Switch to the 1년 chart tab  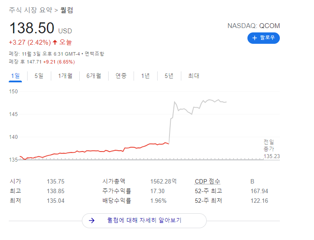tap(145, 76)
